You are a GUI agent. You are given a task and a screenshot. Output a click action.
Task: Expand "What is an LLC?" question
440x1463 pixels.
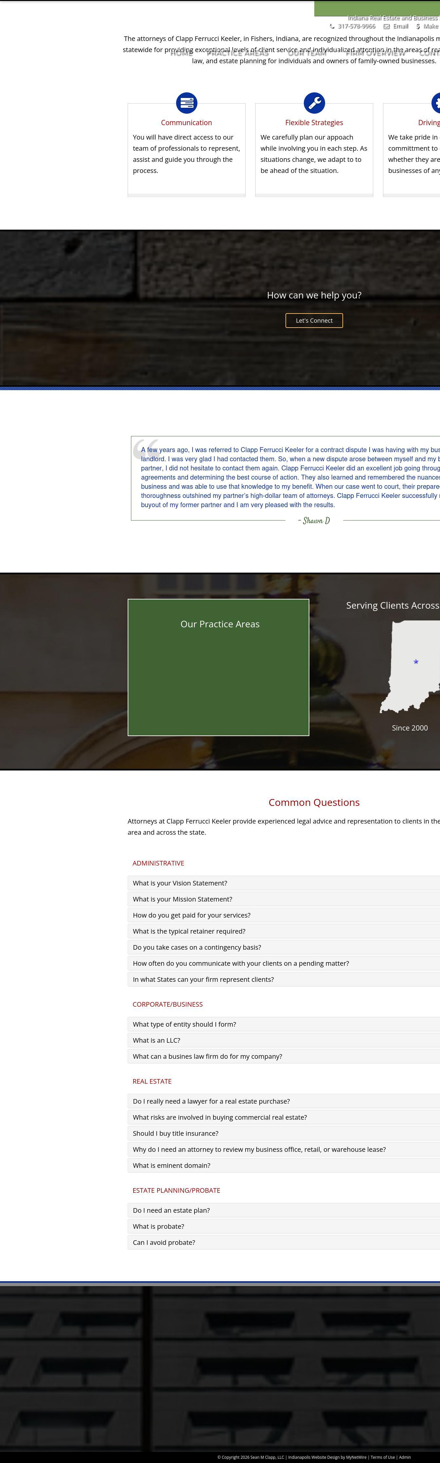(284, 1040)
